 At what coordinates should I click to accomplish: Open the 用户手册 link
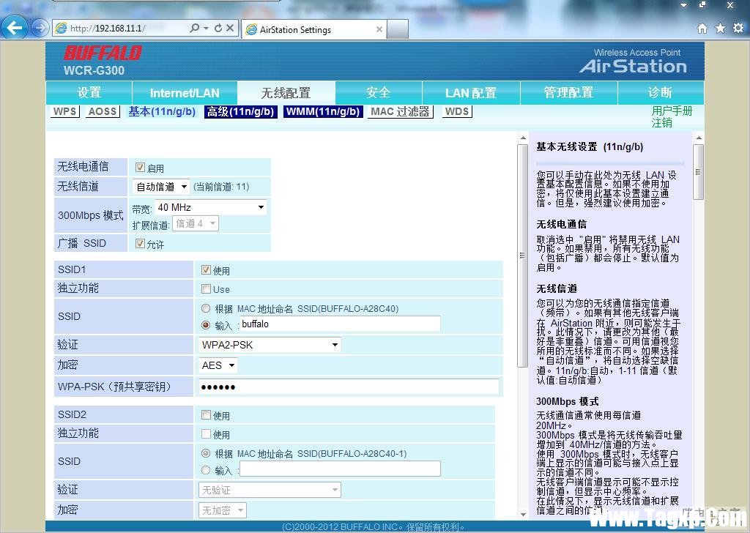pyautogui.click(x=672, y=111)
